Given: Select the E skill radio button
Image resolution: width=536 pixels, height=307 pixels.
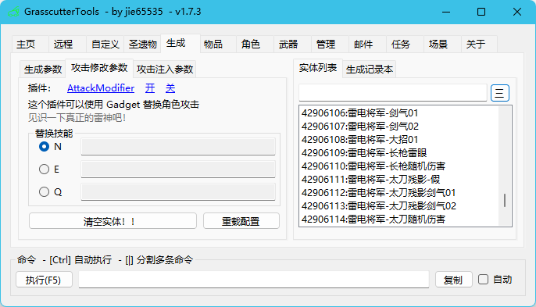Looking at the screenshot, I should (44, 170).
